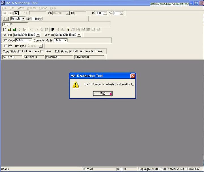Toggle Edit Status Edit checkbox

tap(71, 51)
